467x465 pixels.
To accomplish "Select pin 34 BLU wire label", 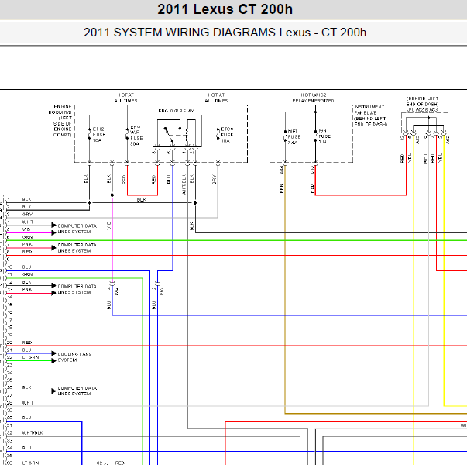I will click(x=26, y=448).
